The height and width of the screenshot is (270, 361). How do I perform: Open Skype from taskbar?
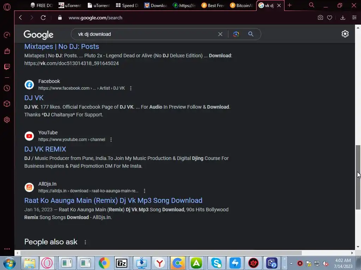[x=216, y=263]
